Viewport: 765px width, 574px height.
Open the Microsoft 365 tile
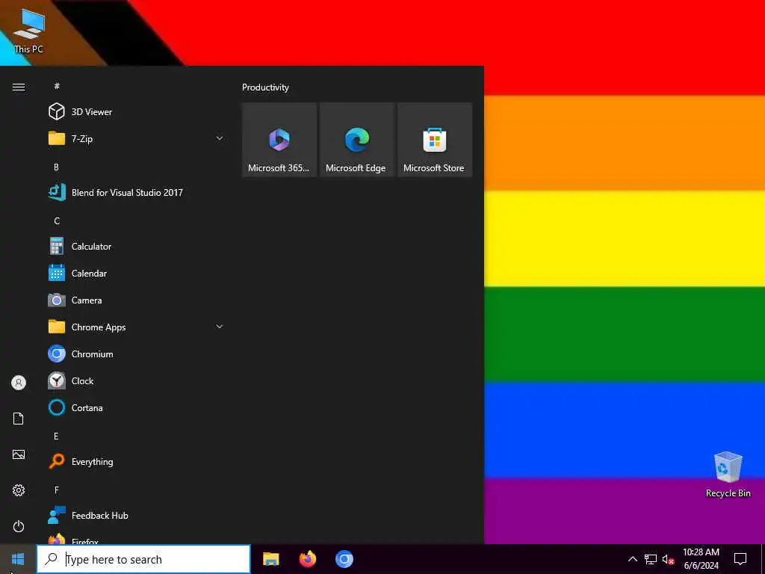point(279,140)
